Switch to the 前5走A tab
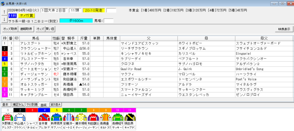Image resolution: width=294 pixels, height=131 pixels. click(56, 105)
